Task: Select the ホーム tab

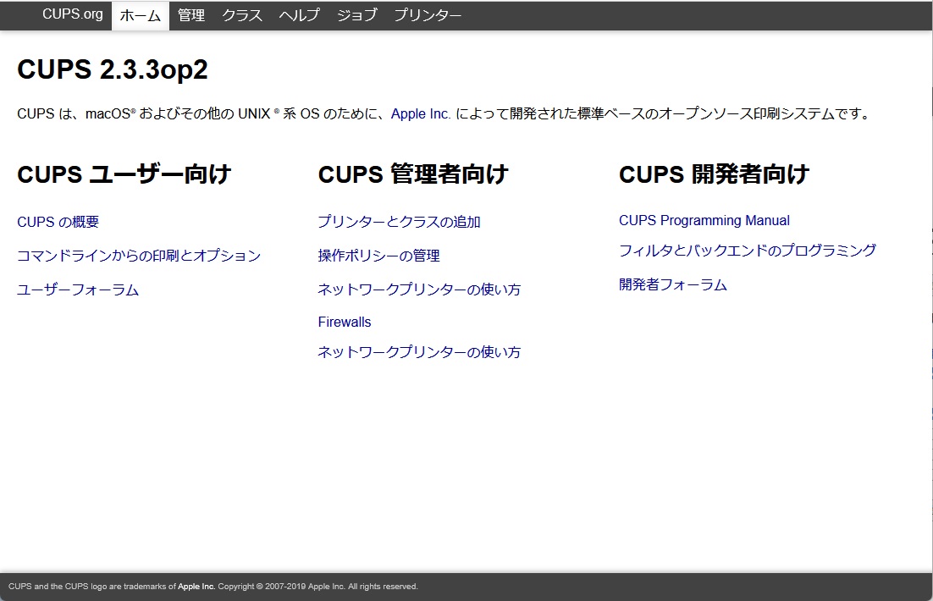Action: pos(141,15)
